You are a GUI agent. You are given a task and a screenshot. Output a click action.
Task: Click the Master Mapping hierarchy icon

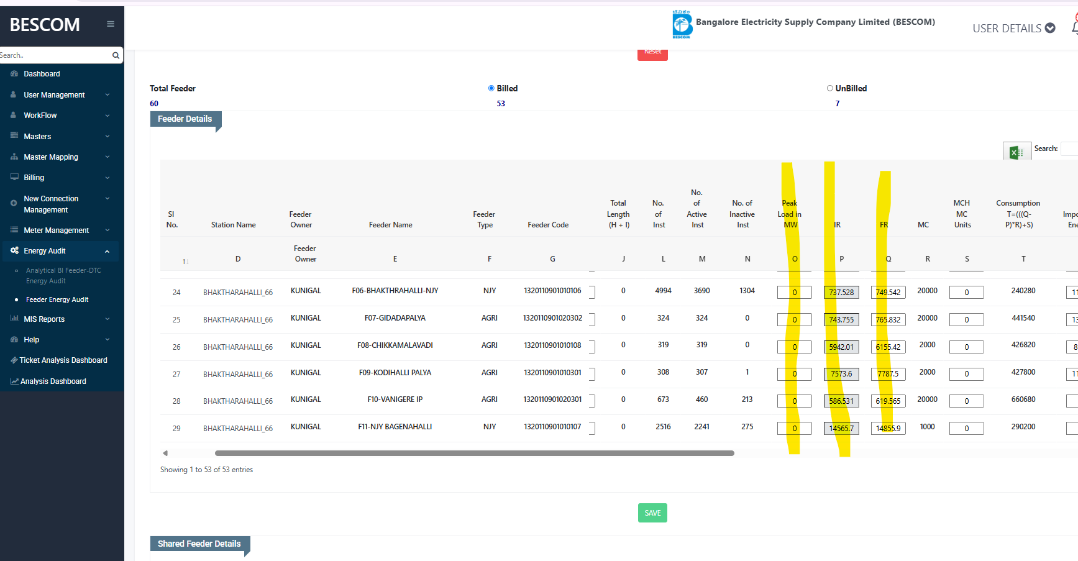click(x=14, y=157)
